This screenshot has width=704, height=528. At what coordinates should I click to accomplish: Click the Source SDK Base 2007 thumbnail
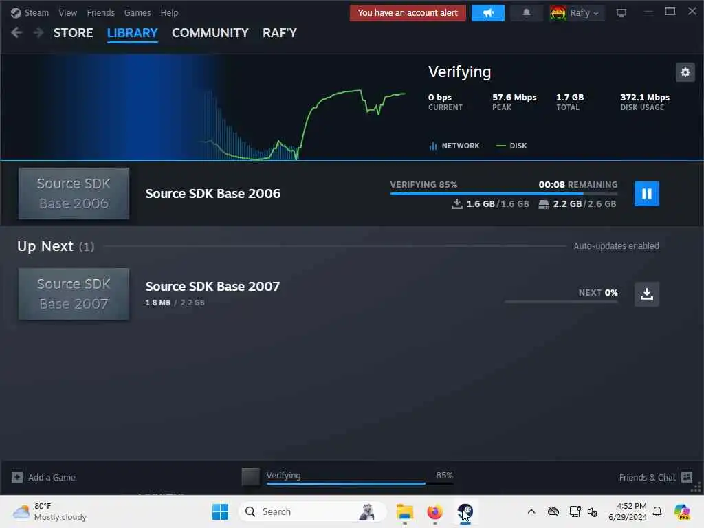click(x=74, y=294)
